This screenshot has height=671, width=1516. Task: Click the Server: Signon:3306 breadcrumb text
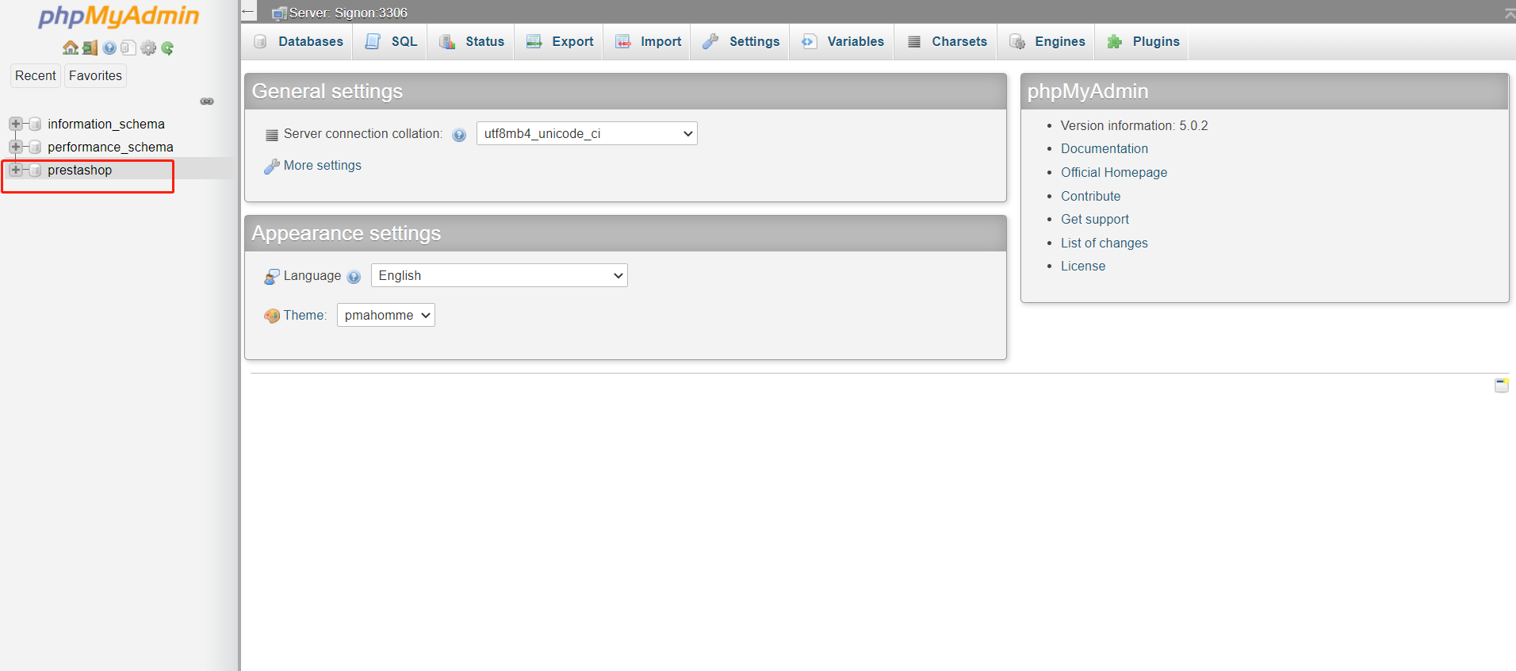pyautogui.click(x=348, y=13)
